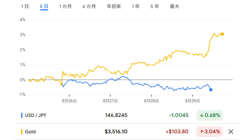The height and width of the screenshot is (140, 246).
Task: Show the 年初来 year-to-date chart
Action: click(x=114, y=6)
